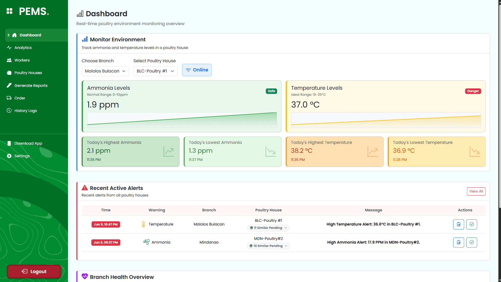Open the BLC-Poultry #1 house dropdown
The image size is (501, 282).
[155, 71]
